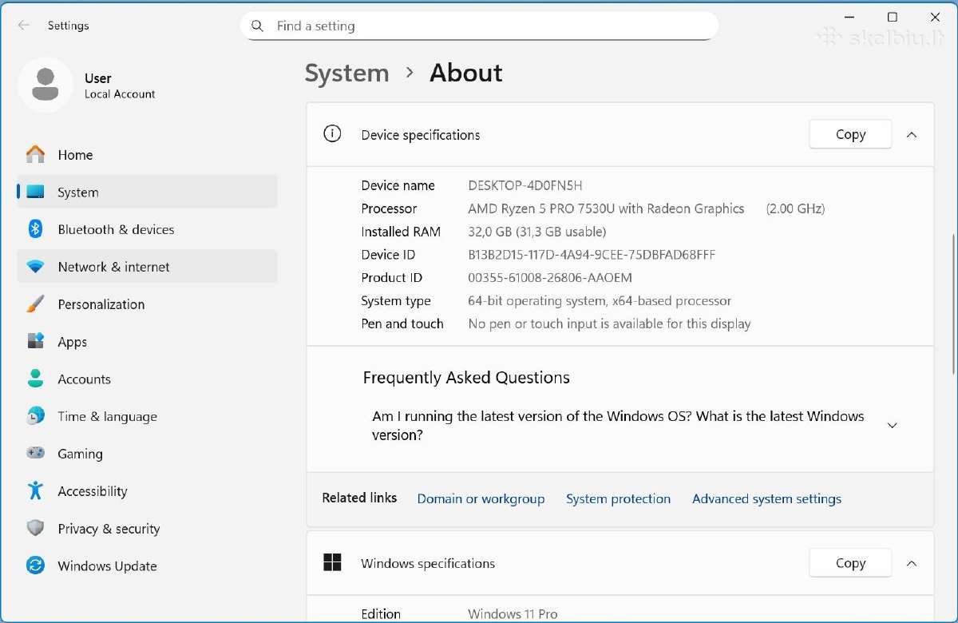The image size is (958, 623).
Task: Open Bluetooth & devices settings
Action: point(147,229)
